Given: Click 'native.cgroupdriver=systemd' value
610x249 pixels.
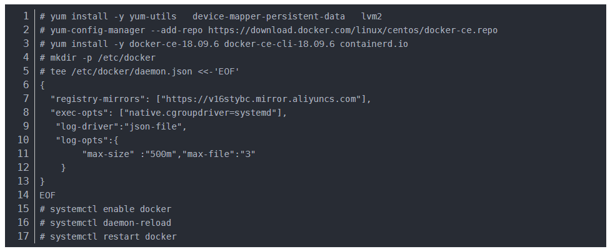Looking at the screenshot, I should [x=202, y=113].
